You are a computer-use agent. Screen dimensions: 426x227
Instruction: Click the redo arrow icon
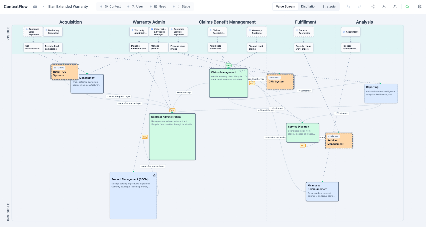[x=359, y=7]
